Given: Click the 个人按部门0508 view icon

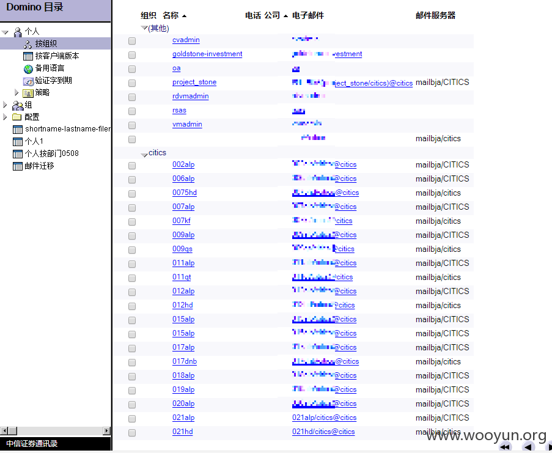Looking at the screenshot, I should pyautogui.click(x=18, y=154).
